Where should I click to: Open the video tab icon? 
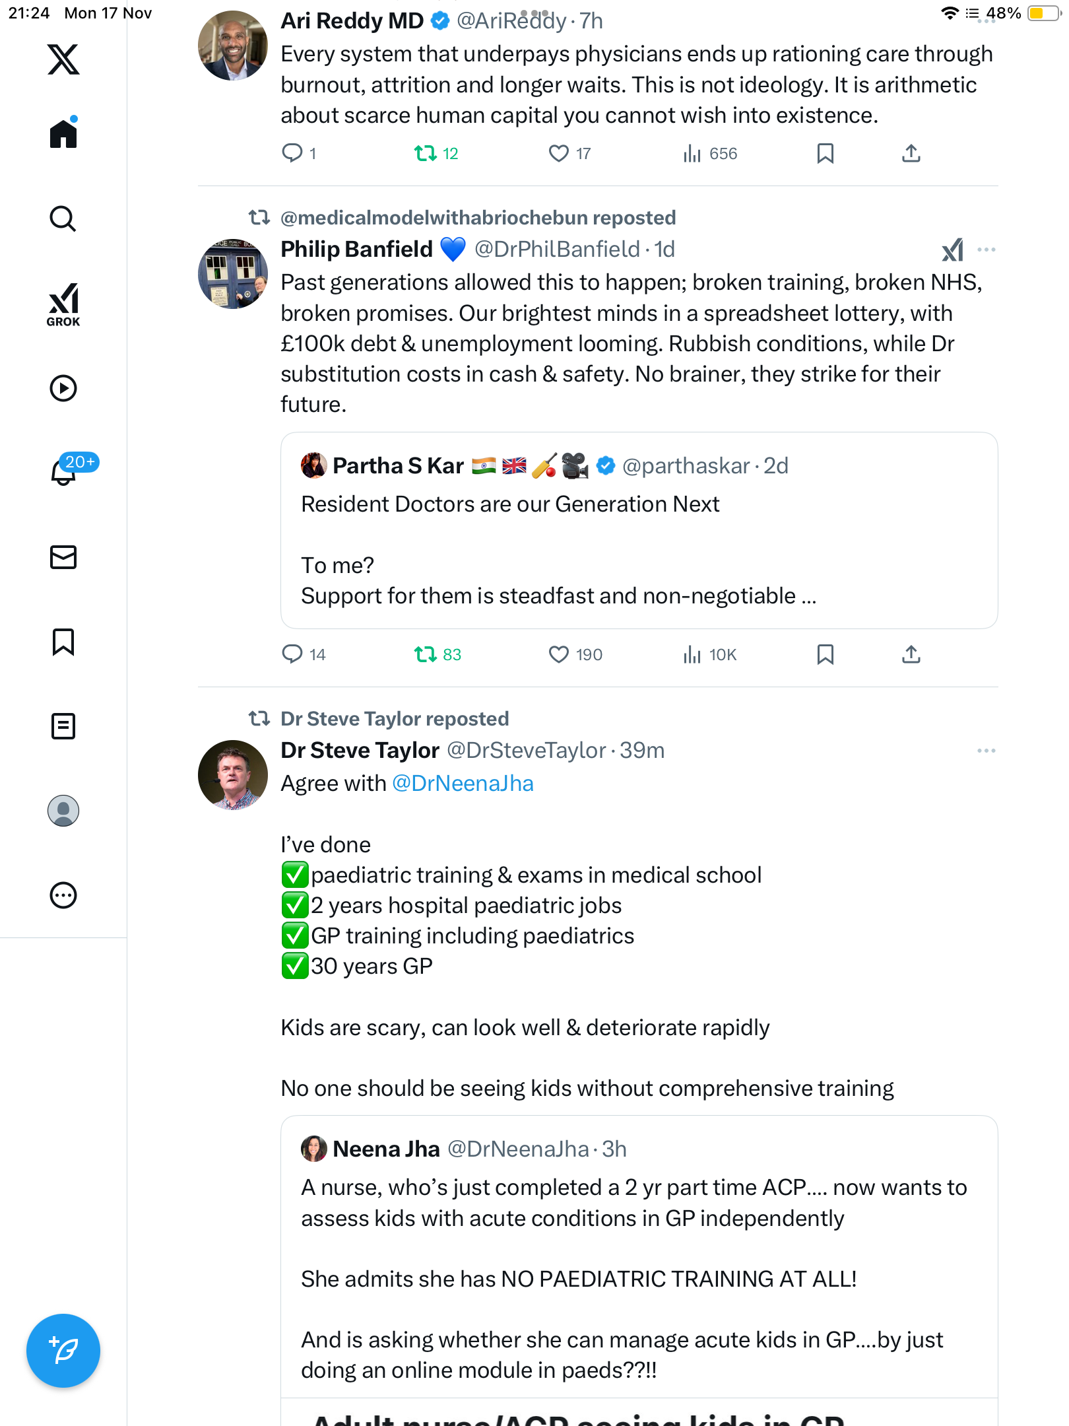click(x=63, y=388)
